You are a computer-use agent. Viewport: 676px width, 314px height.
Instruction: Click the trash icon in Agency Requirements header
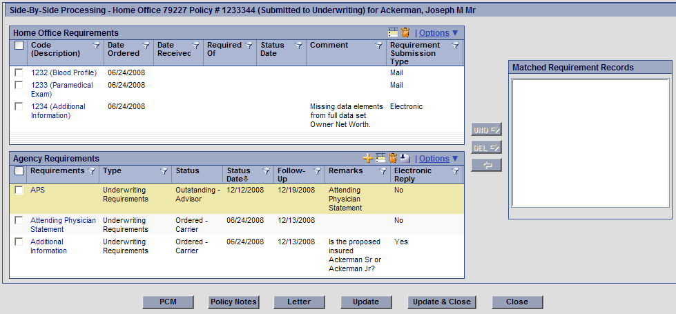(392, 159)
